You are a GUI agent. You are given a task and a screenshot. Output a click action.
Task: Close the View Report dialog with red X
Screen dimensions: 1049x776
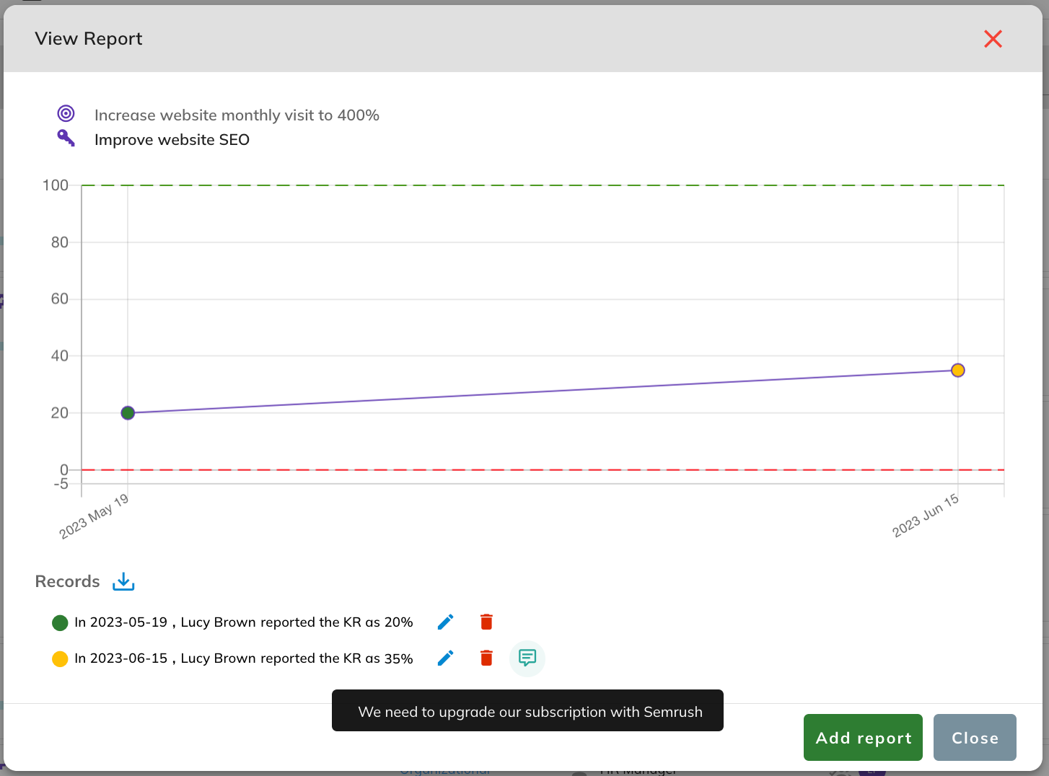point(993,39)
